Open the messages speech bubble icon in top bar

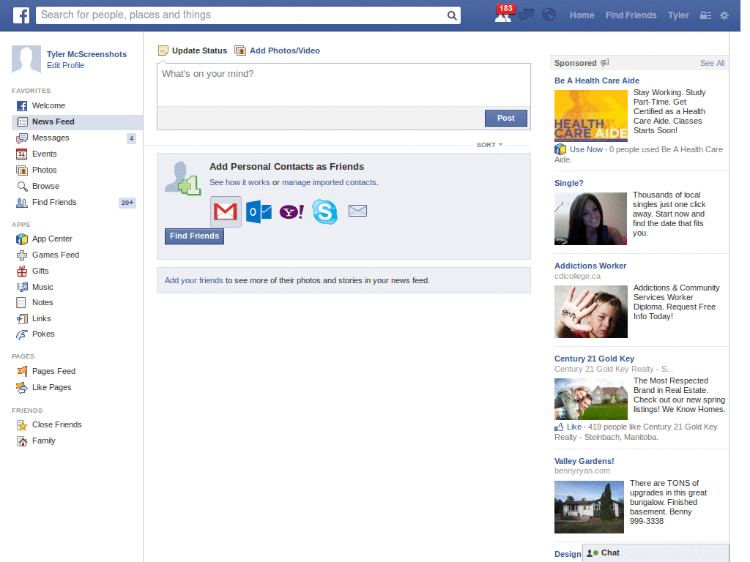coord(527,15)
